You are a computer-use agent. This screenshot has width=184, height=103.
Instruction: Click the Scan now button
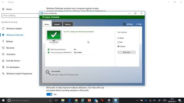click(x=126, y=52)
